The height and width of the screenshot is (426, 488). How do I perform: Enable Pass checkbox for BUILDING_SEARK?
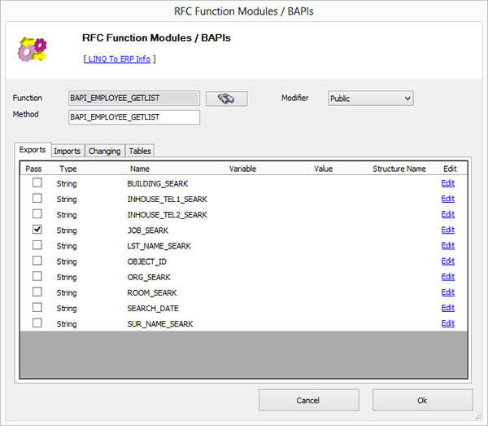coord(37,183)
